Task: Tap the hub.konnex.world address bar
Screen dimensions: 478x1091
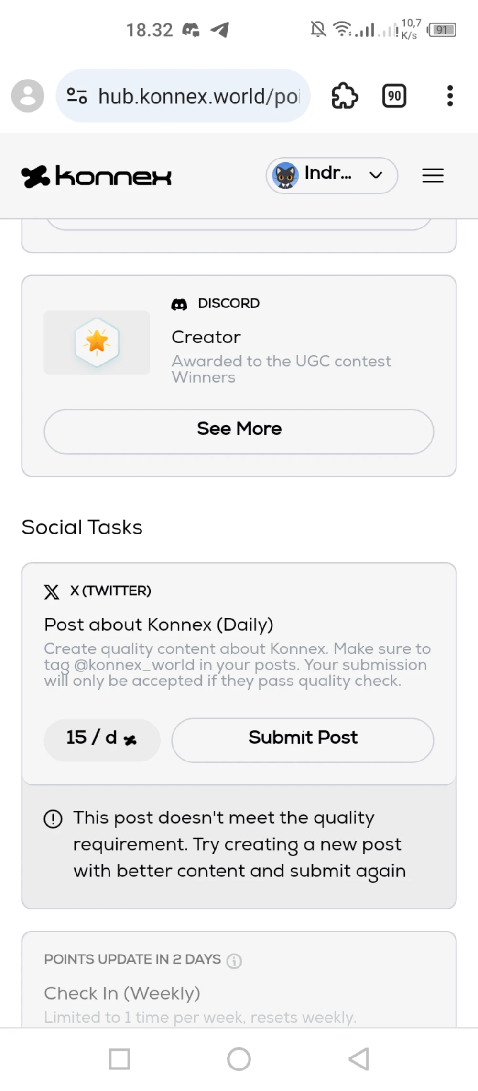Action: [x=183, y=96]
